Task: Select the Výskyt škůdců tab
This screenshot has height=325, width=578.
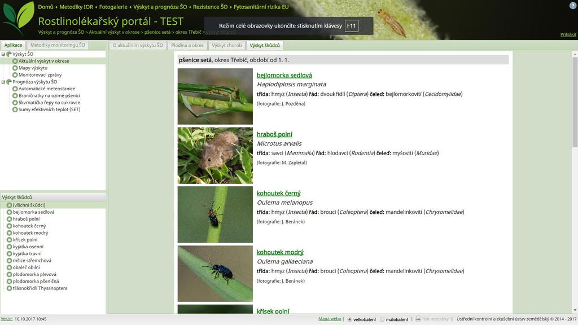Action: click(265, 45)
